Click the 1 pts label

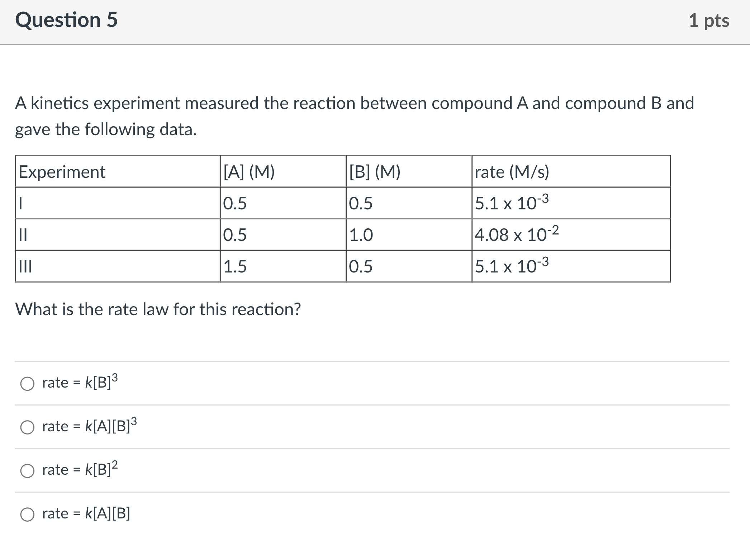click(709, 20)
